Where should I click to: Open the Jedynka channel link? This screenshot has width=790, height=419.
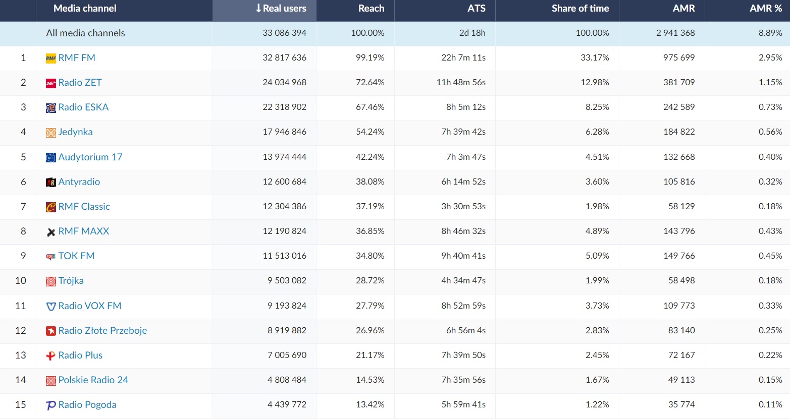point(75,132)
